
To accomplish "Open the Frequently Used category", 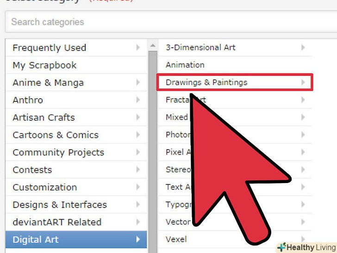I will (76, 48).
